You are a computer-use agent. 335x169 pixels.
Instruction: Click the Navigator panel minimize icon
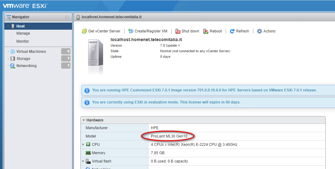(x=67, y=17)
